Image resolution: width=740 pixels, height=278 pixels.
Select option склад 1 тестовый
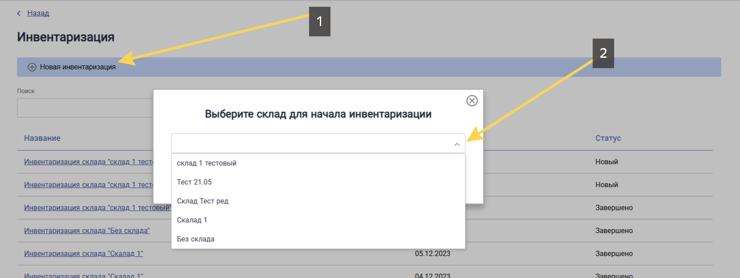(318, 163)
